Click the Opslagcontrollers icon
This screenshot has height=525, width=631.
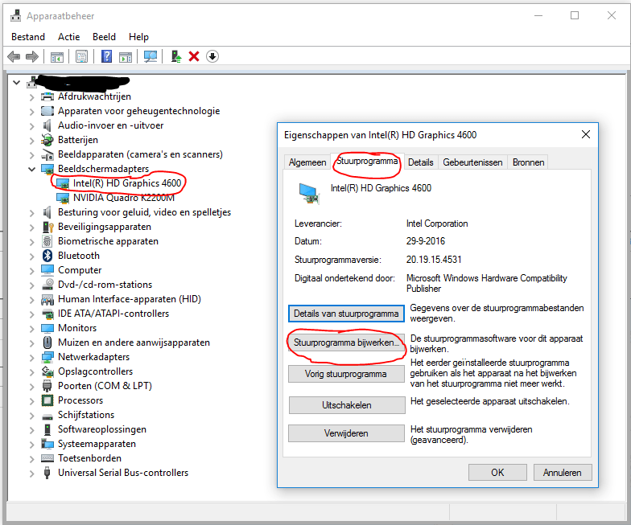click(47, 371)
